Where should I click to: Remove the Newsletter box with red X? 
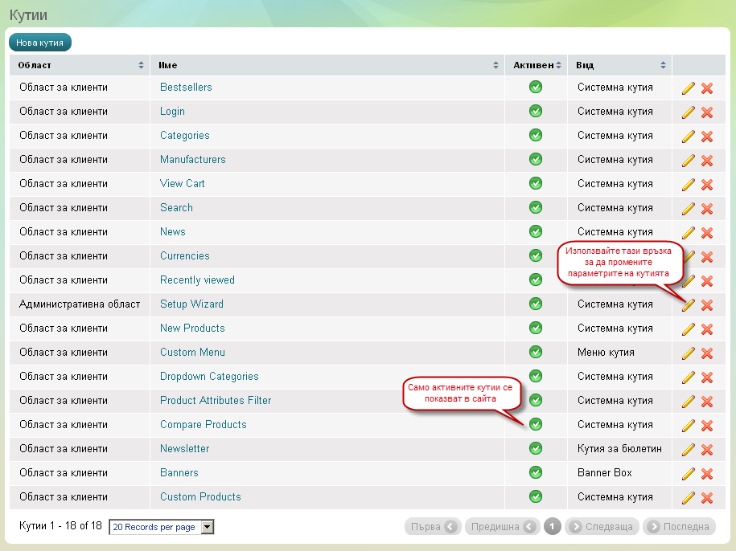click(x=707, y=450)
